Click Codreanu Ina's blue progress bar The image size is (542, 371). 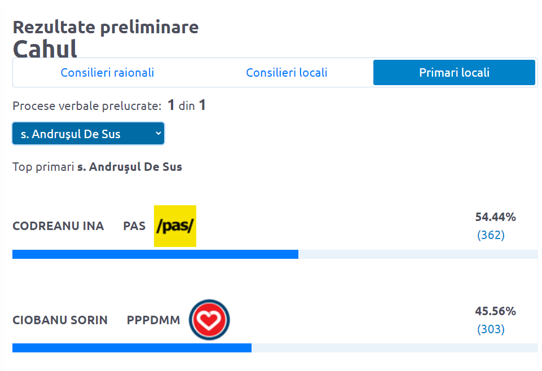tap(155, 254)
